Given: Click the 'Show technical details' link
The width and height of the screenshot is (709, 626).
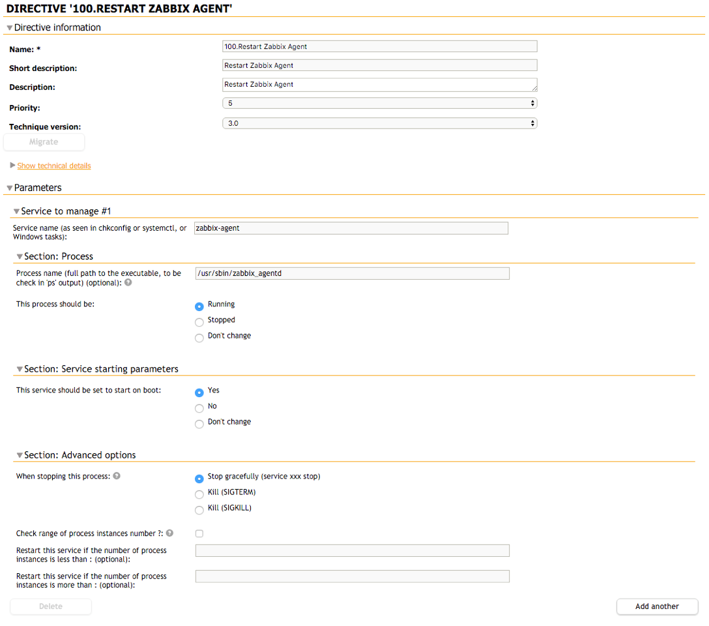Looking at the screenshot, I should 54,166.
